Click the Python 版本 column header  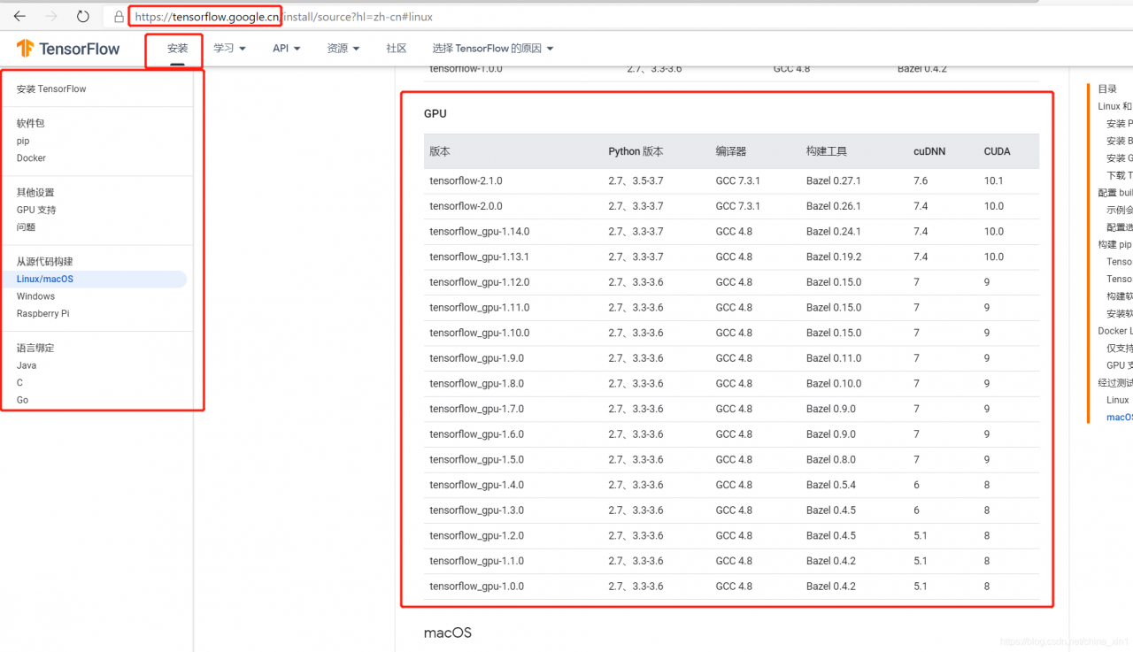[636, 151]
